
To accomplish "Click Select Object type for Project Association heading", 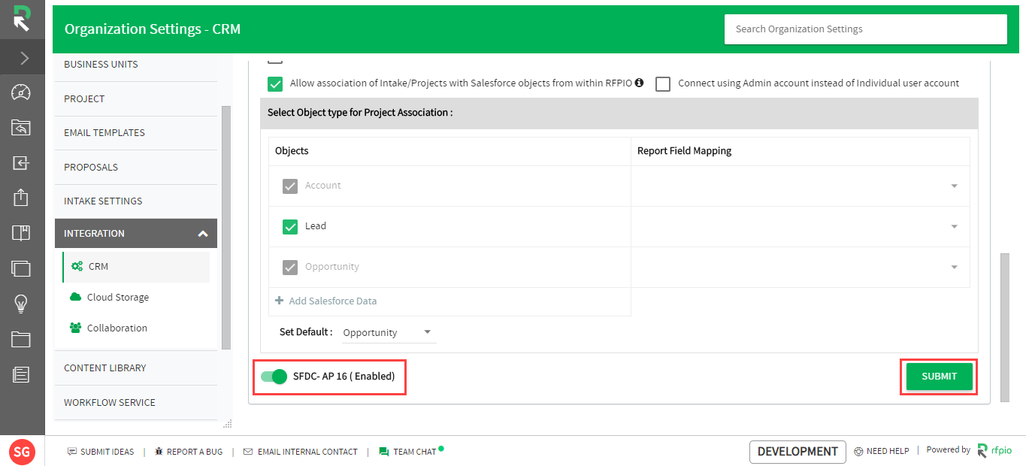I will pyautogui.click(x=360, y=113).
